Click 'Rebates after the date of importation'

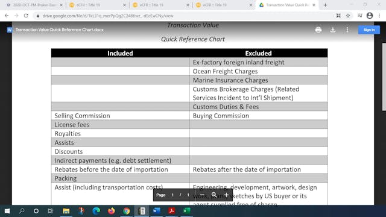pyautogui.click(x=259, y=169)
